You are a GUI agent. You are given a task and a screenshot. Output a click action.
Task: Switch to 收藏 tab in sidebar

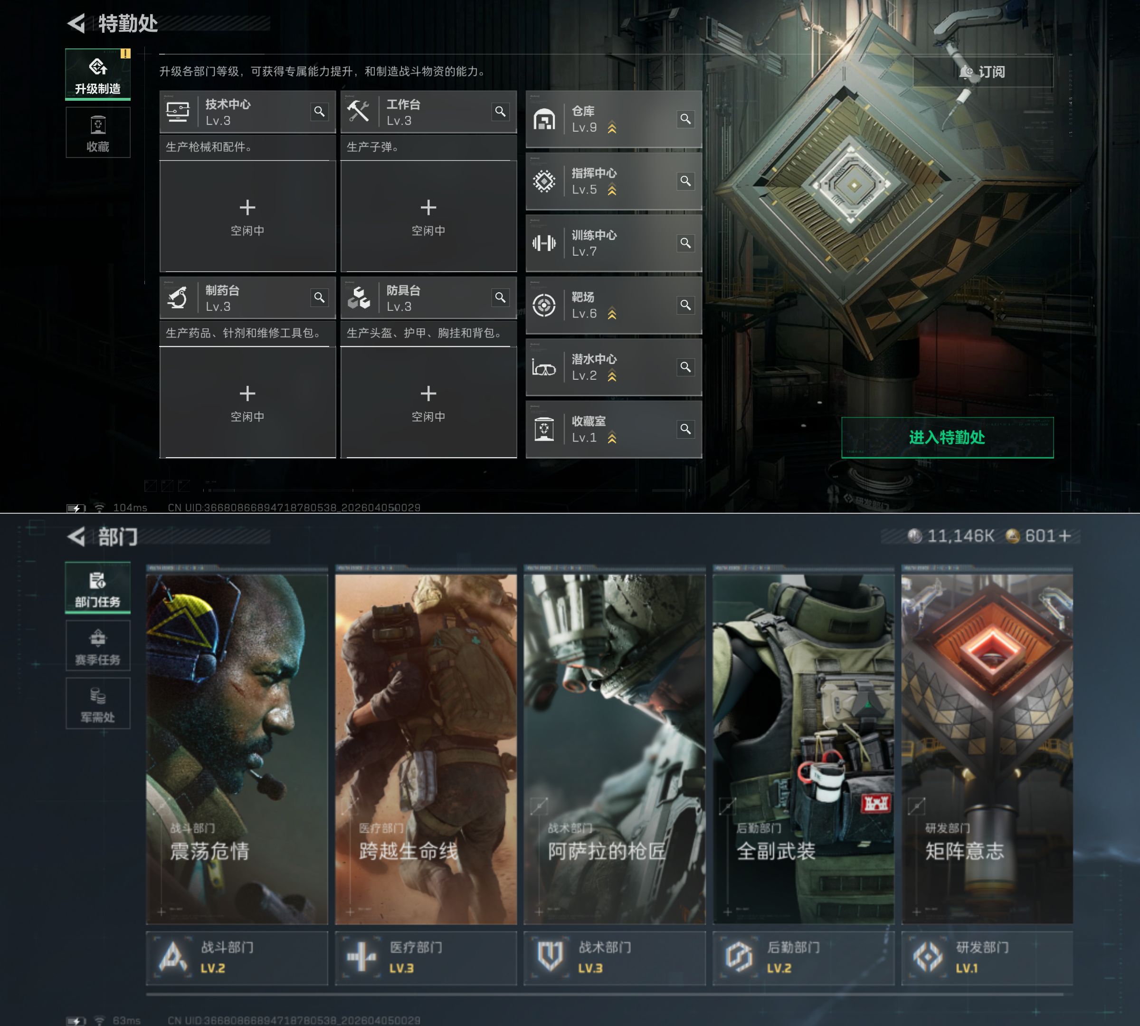click(98, 133)
